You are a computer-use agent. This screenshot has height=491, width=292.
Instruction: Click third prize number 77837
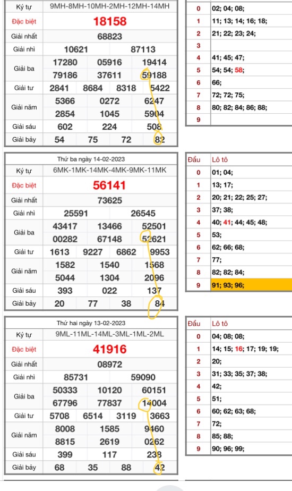109,403
